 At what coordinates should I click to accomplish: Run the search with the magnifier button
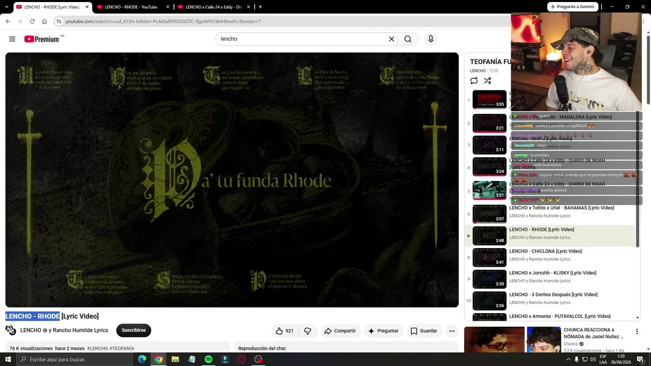408,39
